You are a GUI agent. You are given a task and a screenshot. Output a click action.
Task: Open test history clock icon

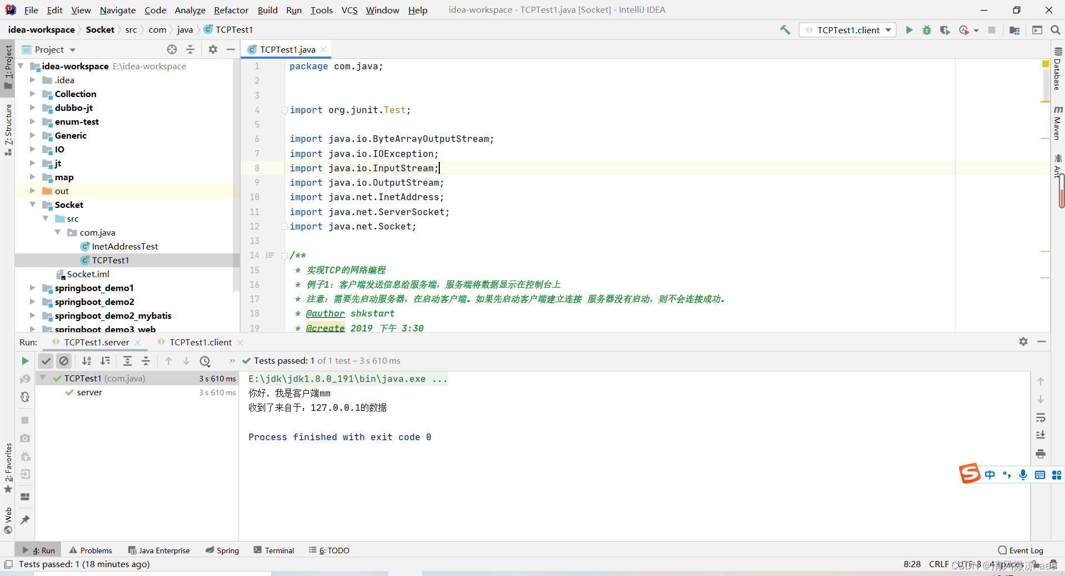(205, 361)
